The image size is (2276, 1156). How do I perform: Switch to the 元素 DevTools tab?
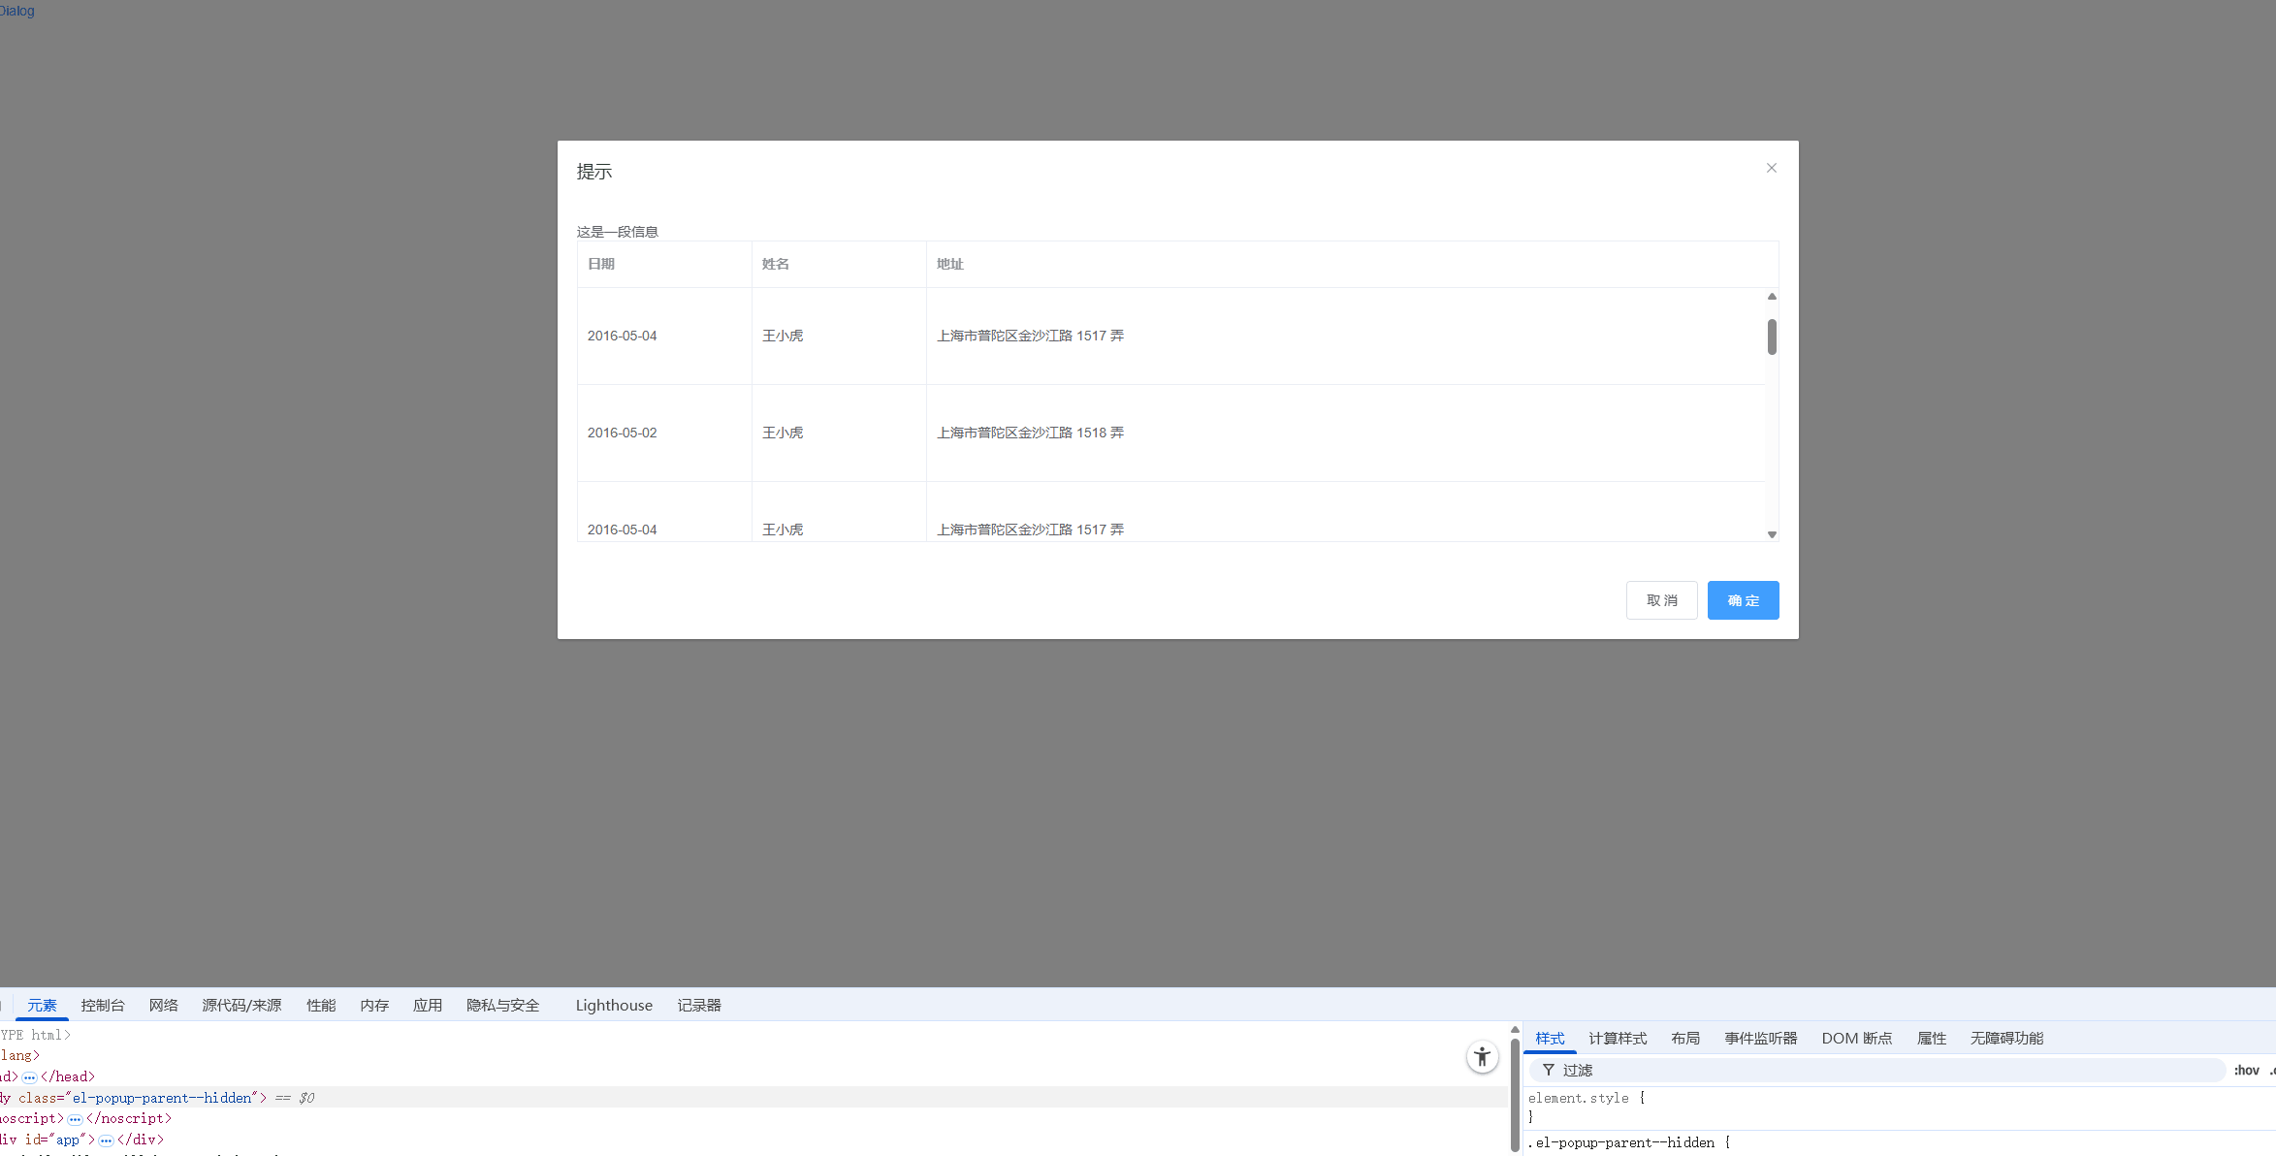[42, 1005]
